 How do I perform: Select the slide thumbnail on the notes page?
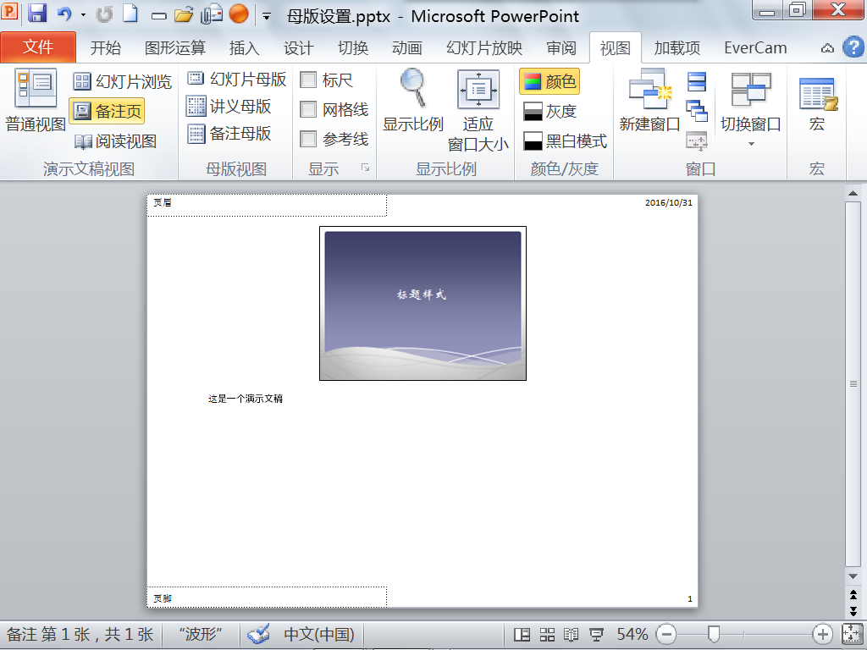click(x=422, y=304)
